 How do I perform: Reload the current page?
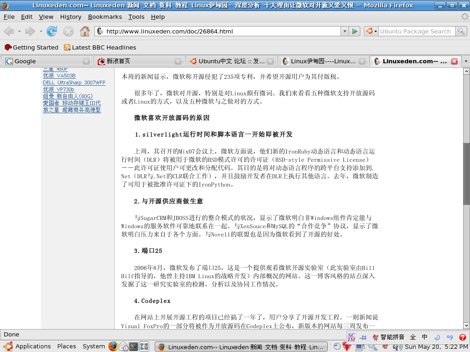(52, 31)
